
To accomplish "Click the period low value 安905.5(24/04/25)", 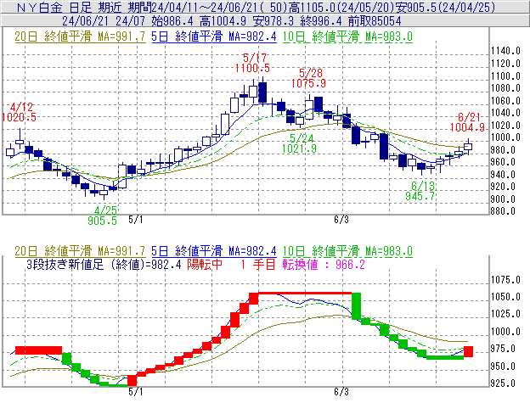I will (446, 7).
